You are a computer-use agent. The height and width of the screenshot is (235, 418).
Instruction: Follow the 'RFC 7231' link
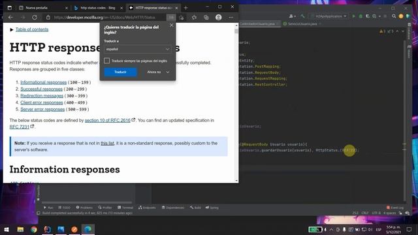point(20,127)
